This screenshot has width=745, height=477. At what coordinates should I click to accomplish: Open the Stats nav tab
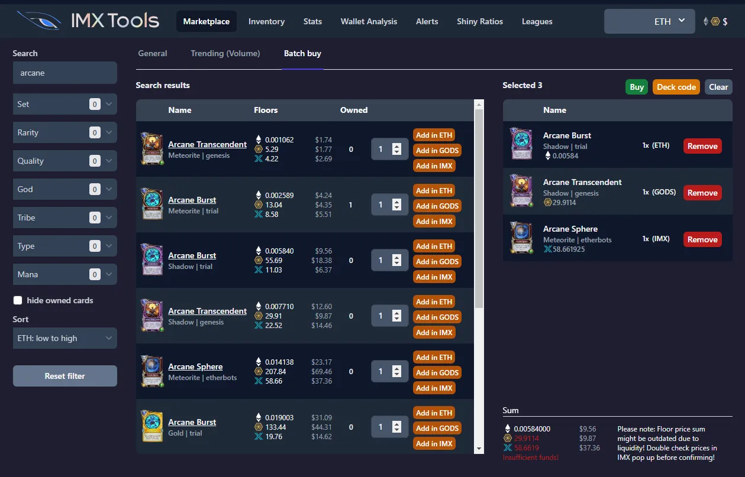pos(312,21)
